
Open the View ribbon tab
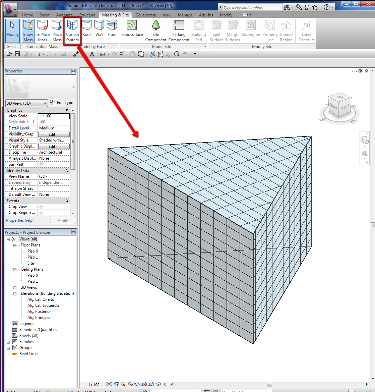click(167, 15)
